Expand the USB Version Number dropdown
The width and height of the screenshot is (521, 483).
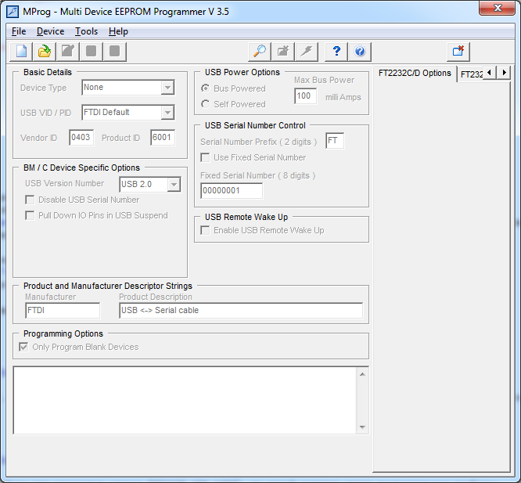tap(174, 185)
